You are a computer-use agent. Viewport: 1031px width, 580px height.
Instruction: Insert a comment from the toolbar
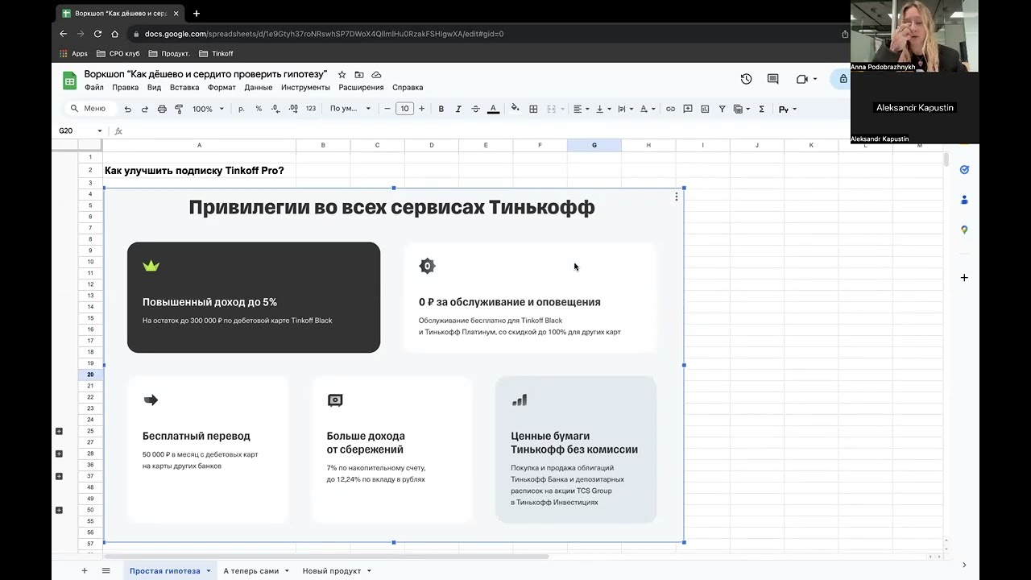tap(688, 109)
